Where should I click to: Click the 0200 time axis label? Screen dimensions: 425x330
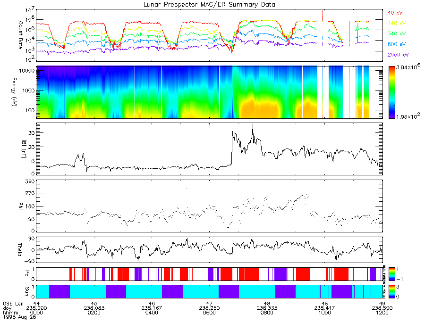tap(94, 313)
